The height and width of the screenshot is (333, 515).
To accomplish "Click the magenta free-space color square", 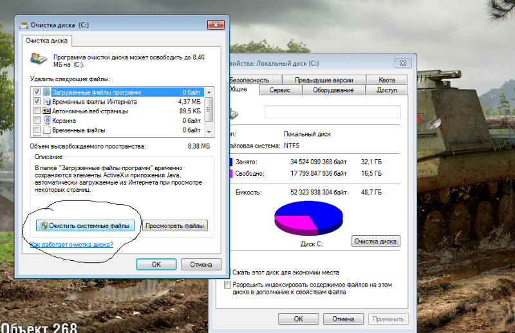I will [231, 173].
